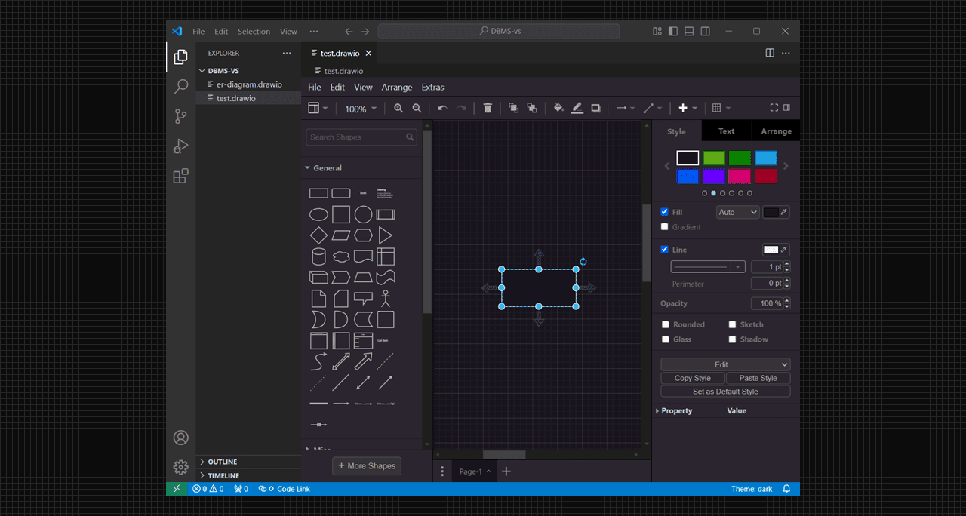This screenshot has width=966, height=516.
Task: Open Source Control in activity bar
Action: point(180,116)
